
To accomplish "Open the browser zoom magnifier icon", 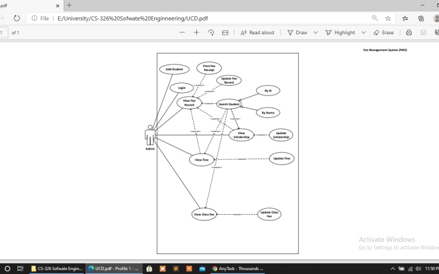I will pyautogui.click(x=374, y=19).
